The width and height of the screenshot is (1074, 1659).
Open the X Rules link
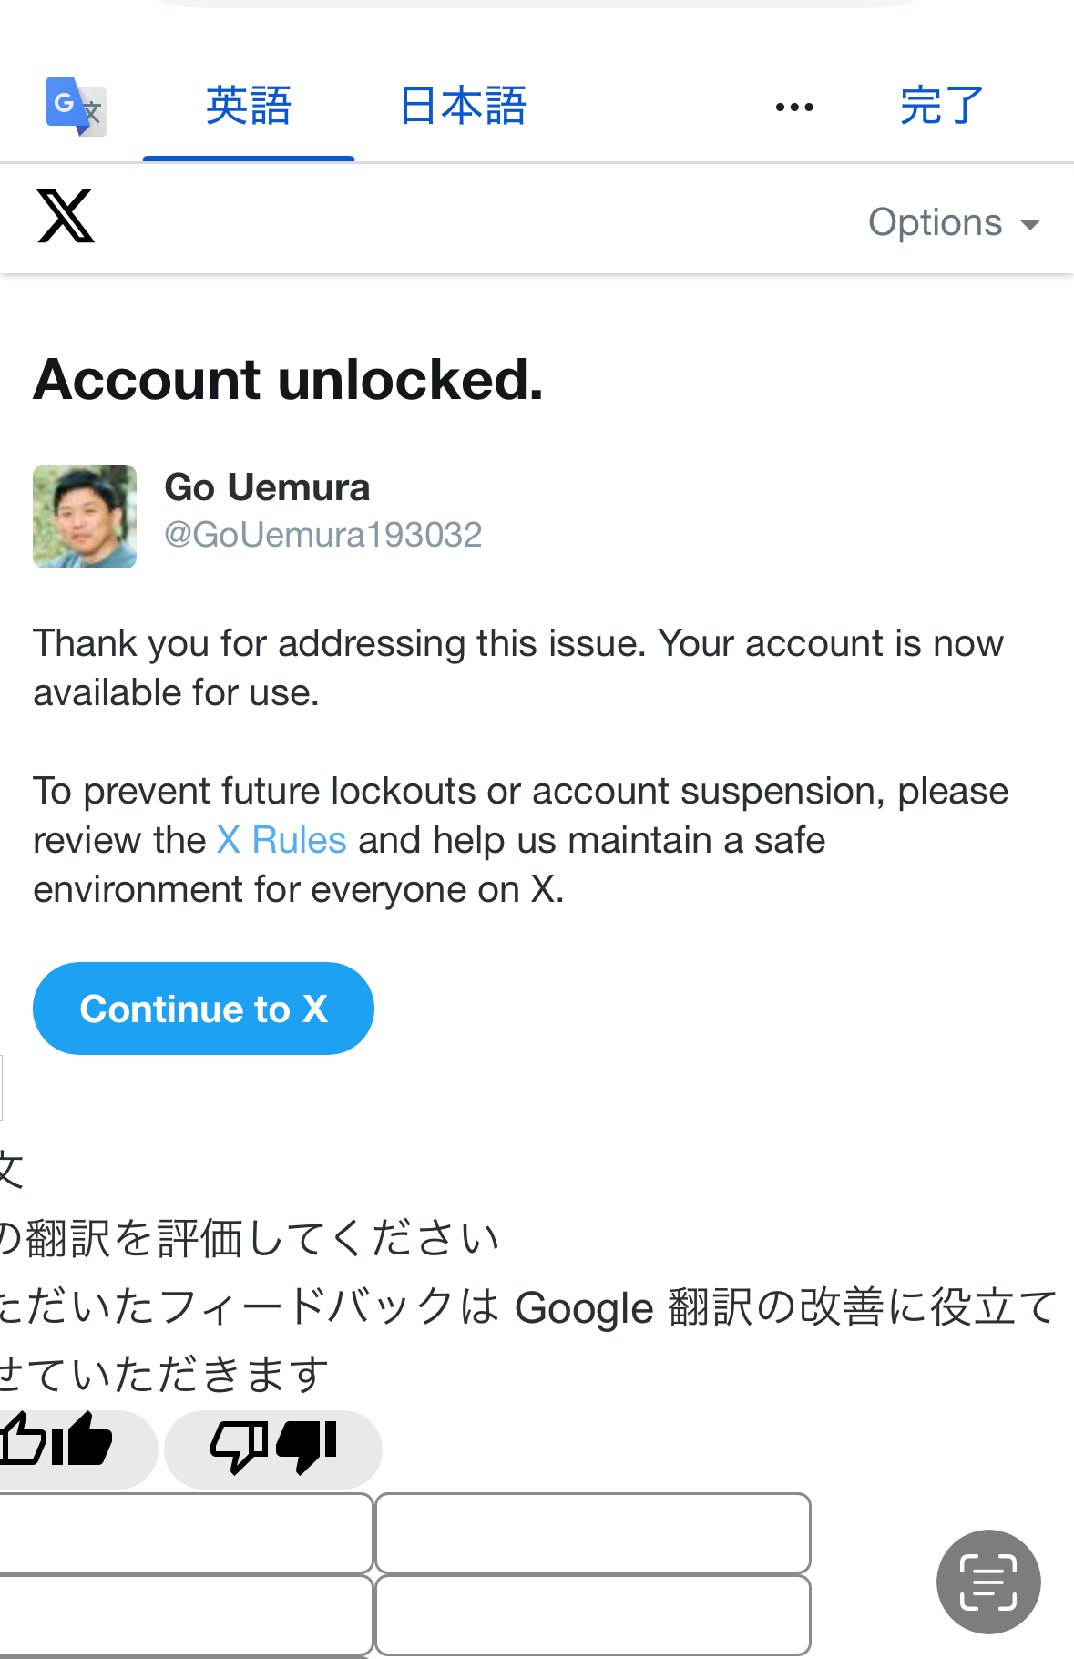click(281, 840)
